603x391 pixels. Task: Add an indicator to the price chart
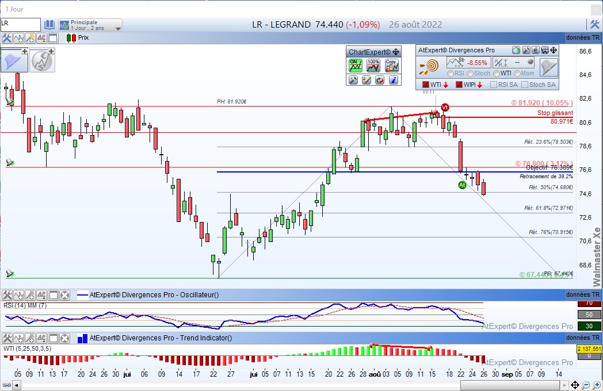[x=18, y=38]
